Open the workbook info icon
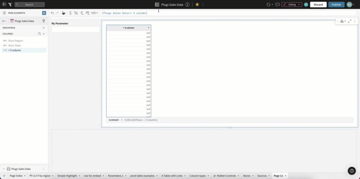The width and height of the screenshot is (360, 179). pos(187,5)
